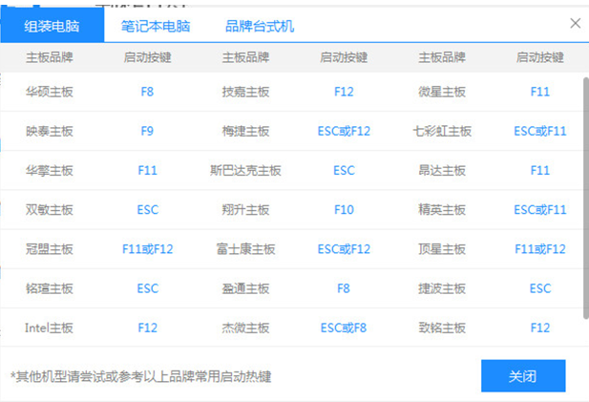Image resolution: width=589 pixels, height=402 pixels.
Task: Click the ESC key for 斯巴达克主板
Action: pyautogui.click(x=344, y=171)
